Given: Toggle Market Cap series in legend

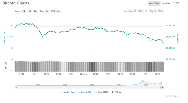Looking at the screenshot, I should (67, 92).
